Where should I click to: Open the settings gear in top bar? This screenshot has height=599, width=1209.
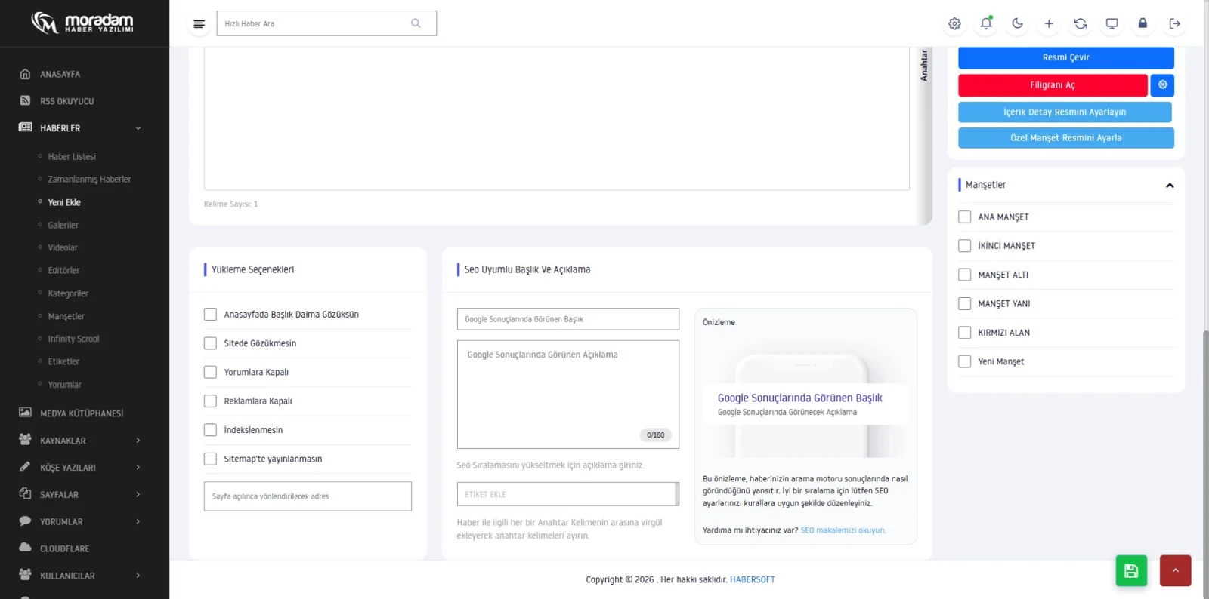[x=954, y=23]
